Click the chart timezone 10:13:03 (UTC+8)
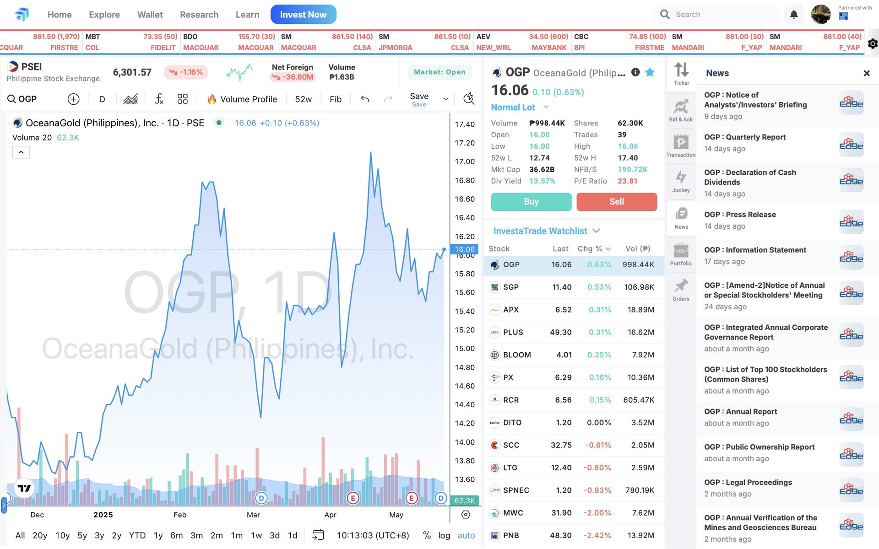Viewport: 879px width, 549px height. (373, 535)
